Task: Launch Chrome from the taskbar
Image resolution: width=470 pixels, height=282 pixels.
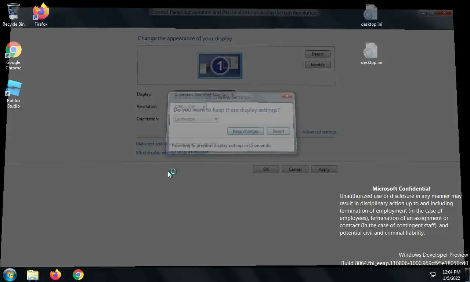Action: tap(78, 275)
